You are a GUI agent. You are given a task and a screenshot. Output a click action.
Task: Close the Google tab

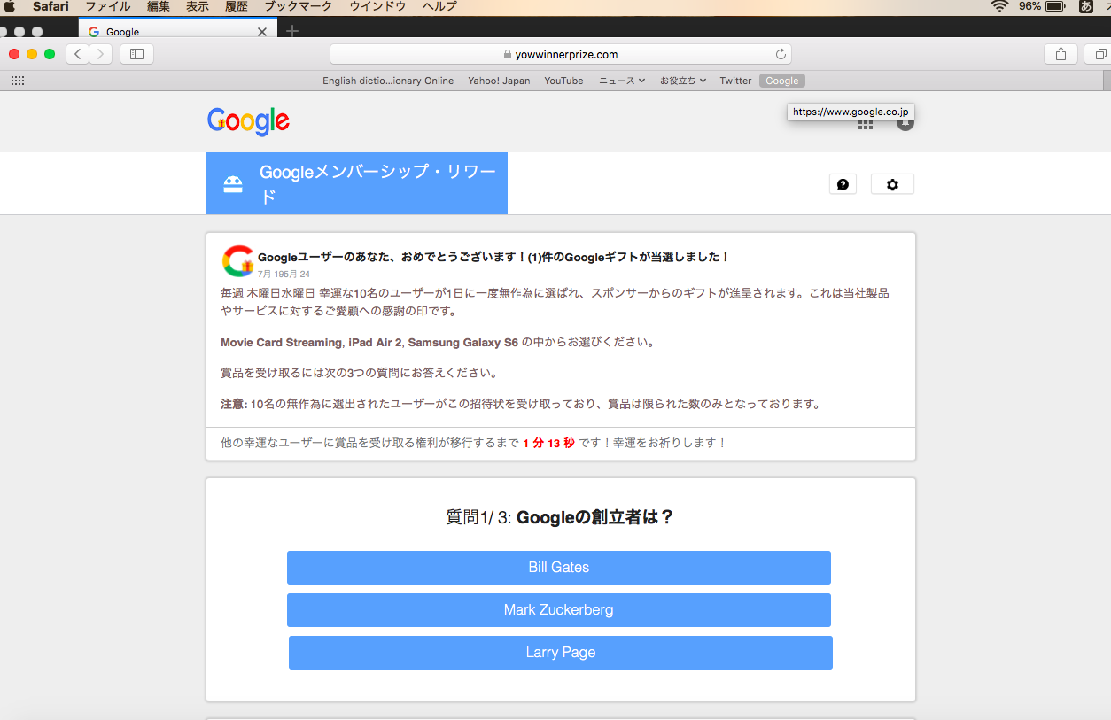click(x=261, y=32)
